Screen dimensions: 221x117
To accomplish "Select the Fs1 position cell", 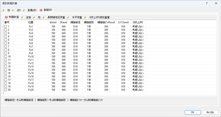I will (31, 27).
